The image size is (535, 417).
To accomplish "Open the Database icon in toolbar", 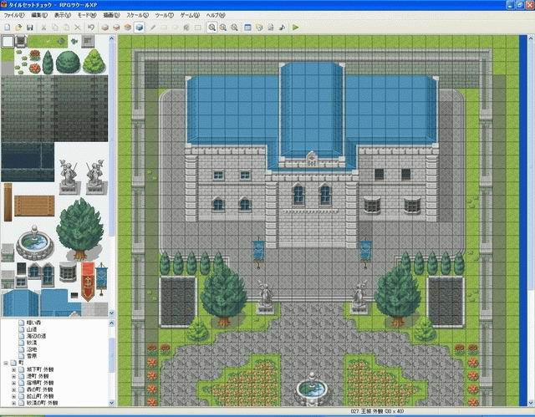I will [249, 28].
